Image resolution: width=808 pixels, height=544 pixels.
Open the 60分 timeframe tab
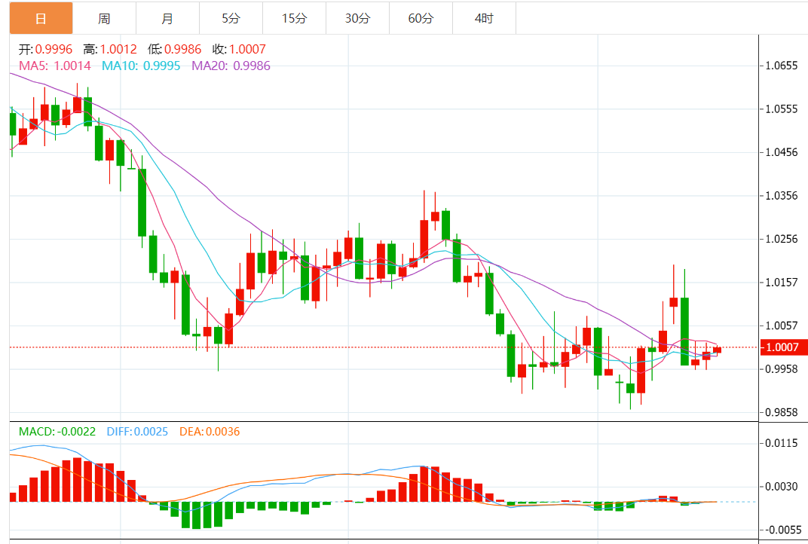click(x=421, y=19)
